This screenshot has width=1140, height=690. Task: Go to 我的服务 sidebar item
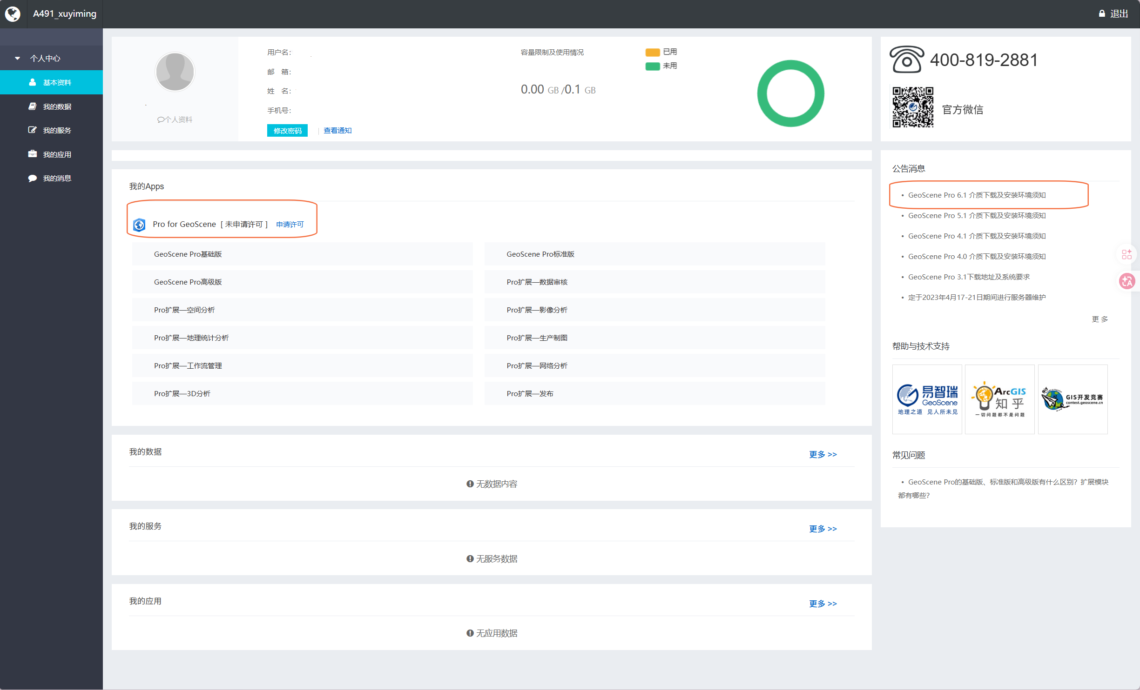57,130
